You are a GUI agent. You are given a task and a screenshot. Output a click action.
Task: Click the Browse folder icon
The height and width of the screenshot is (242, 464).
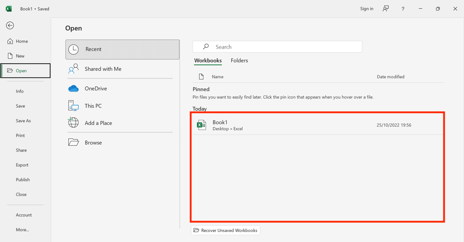[x=74, y=142]
